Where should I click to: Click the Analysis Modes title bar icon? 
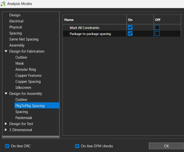pos(3,4)
